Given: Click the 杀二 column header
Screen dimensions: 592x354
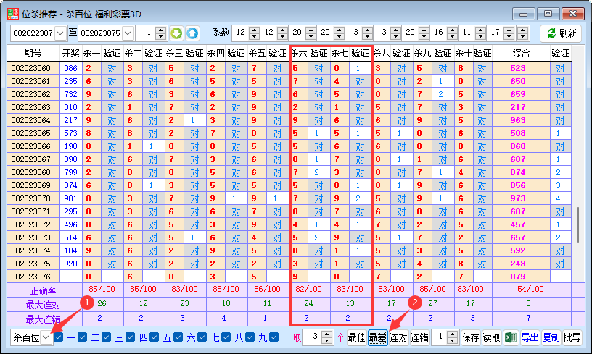Looking at the screenshot, I should click(x=133, y=53).
